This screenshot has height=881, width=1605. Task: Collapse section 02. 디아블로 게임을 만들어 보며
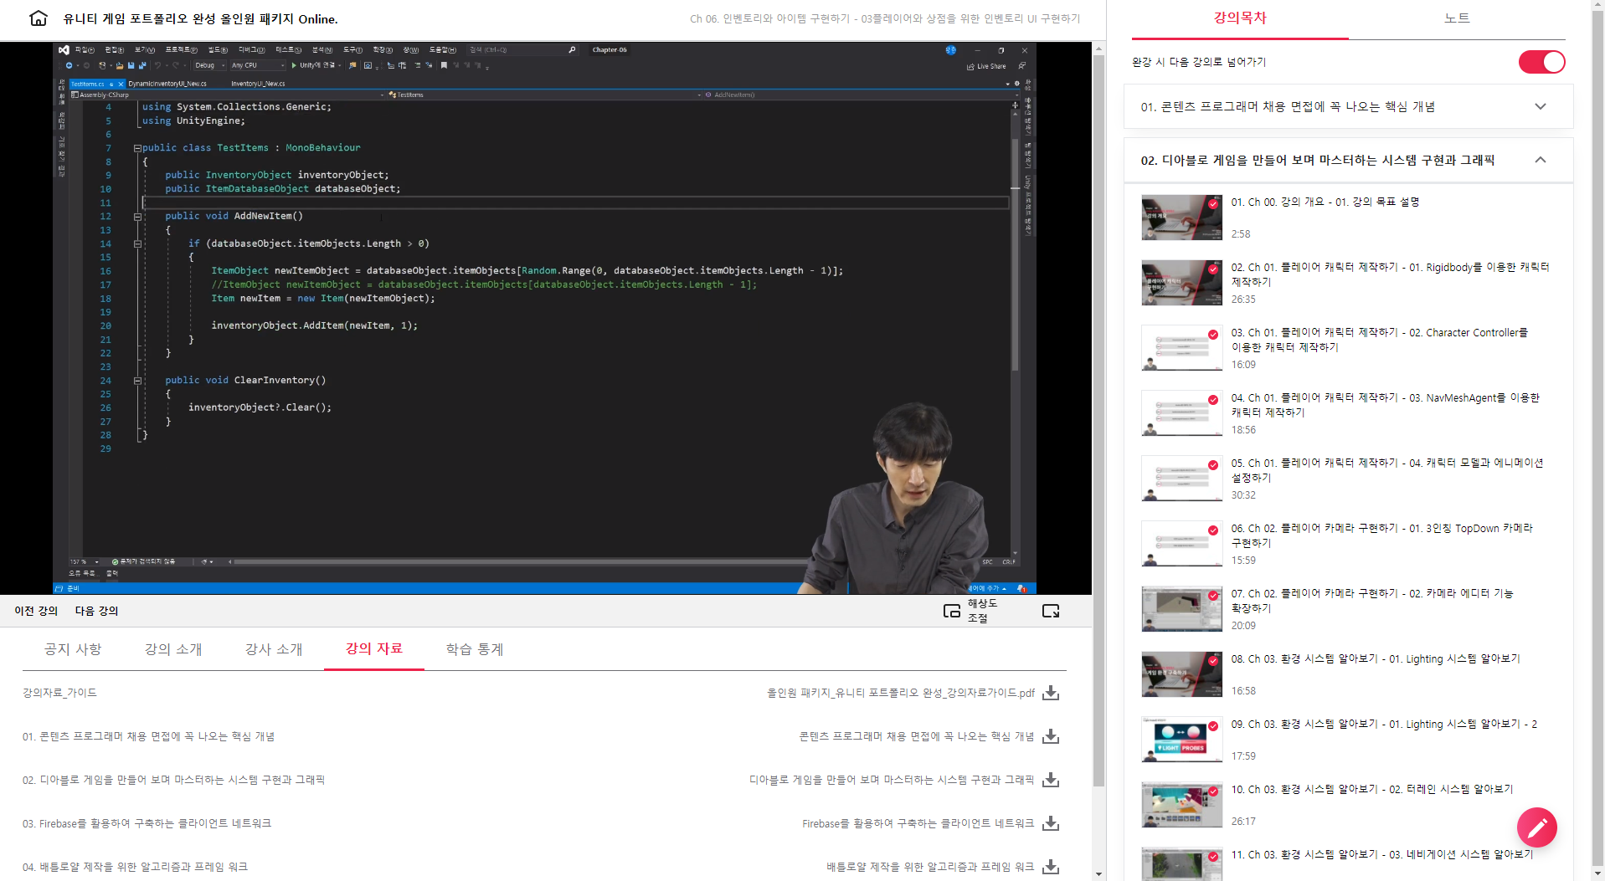pyautogui.click(x=1348, y=160)
